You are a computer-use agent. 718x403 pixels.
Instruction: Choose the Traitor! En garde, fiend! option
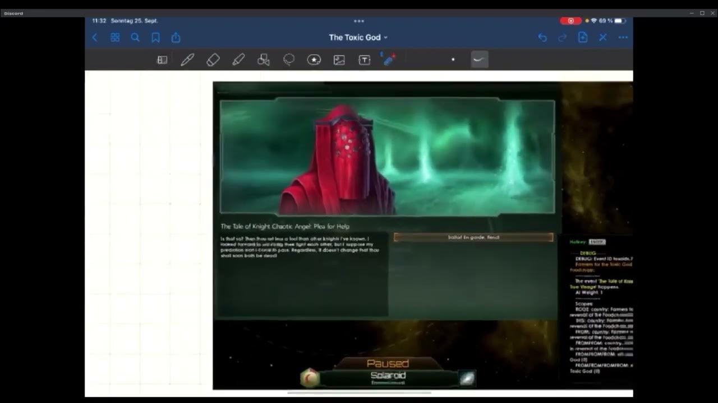[x=473, y=237]
